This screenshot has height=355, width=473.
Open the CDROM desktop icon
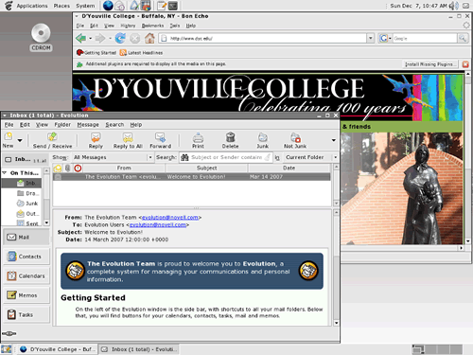point(41,37)
